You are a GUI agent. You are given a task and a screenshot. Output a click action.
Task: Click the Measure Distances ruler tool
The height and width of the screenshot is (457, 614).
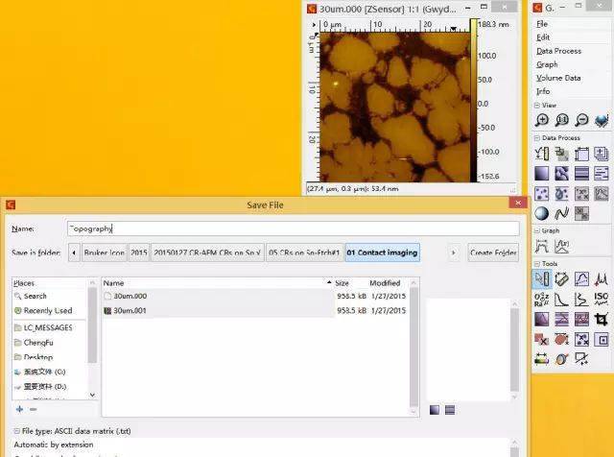[x=562, y=279]
